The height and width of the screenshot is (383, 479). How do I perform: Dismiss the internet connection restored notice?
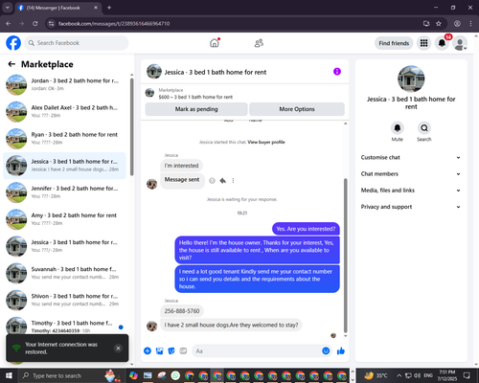point(118,349)
